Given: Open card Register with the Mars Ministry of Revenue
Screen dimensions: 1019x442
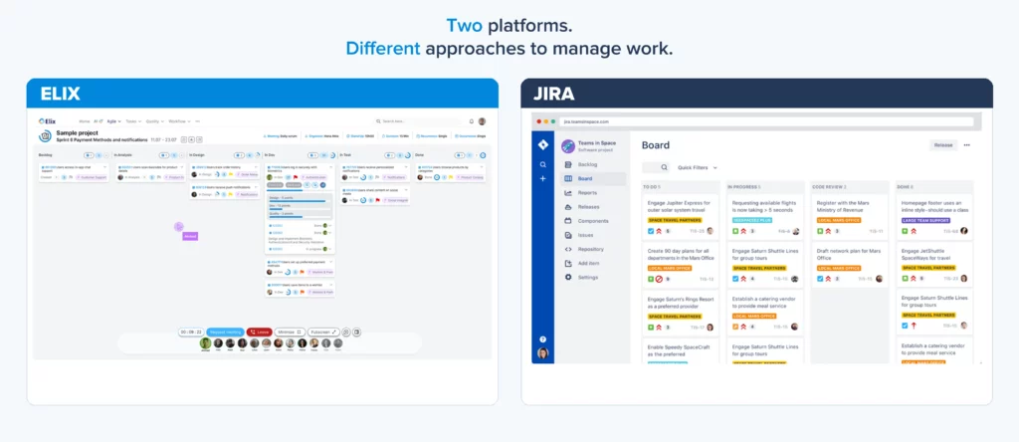Looking at the screenshot, I should 850,215.
